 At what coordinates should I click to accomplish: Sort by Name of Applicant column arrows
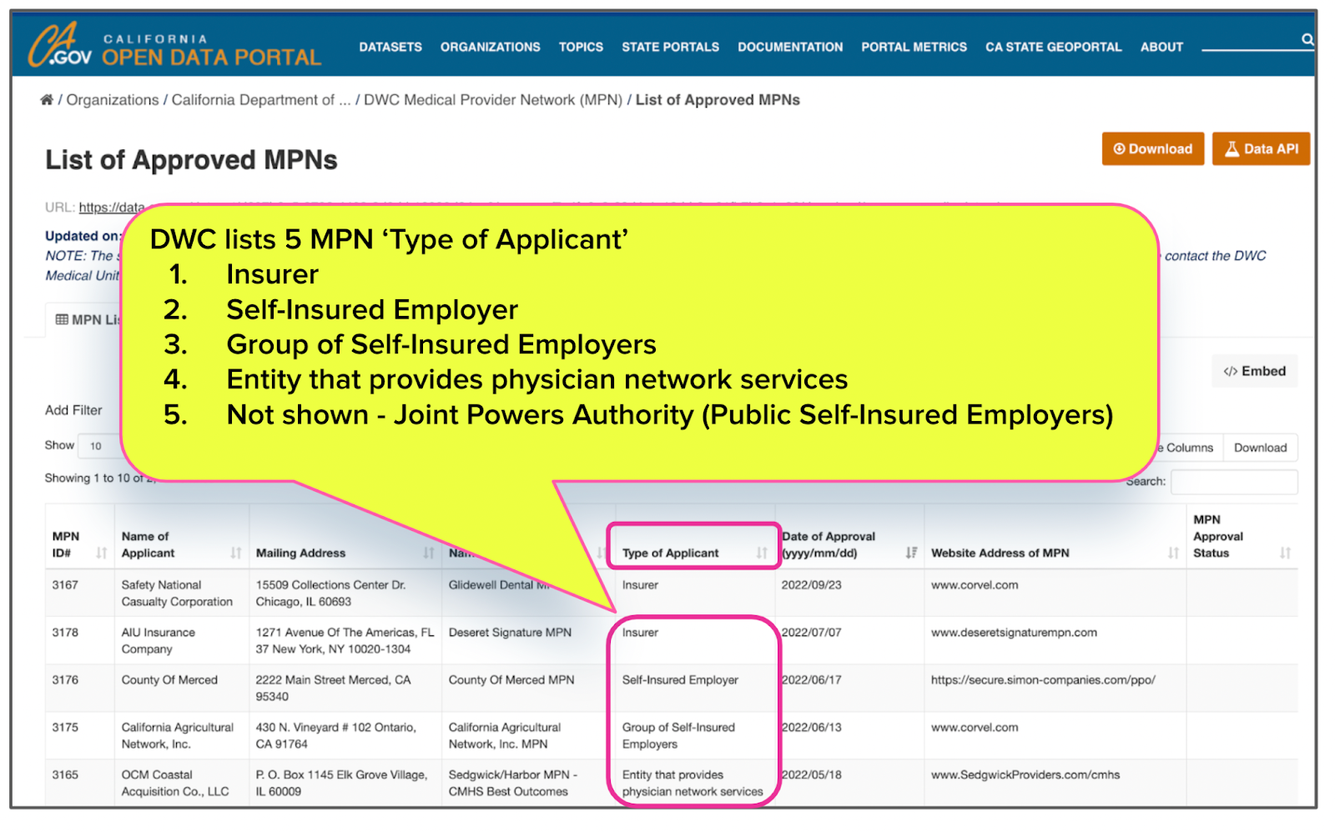pyautogui.click(x=236, y=553)
